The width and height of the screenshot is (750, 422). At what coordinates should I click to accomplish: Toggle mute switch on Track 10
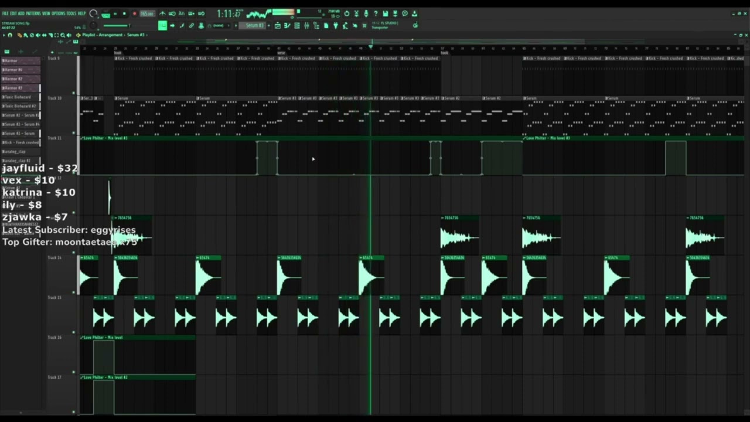coord(74,132)
